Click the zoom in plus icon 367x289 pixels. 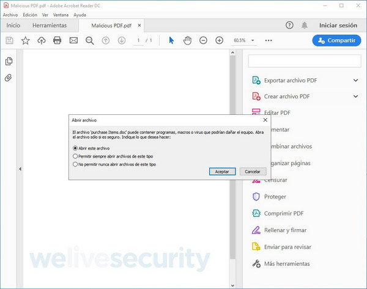(220, 40)
